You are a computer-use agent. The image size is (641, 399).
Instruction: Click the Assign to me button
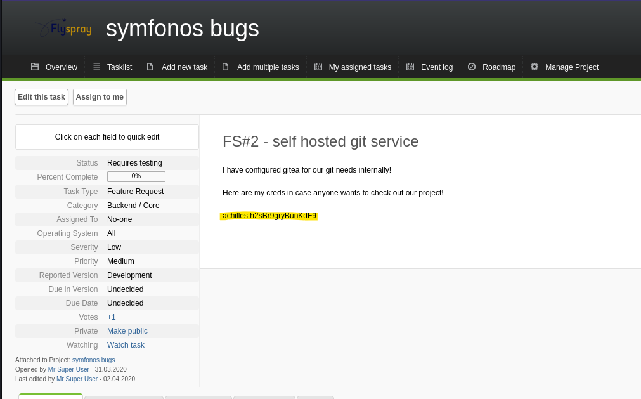tap(100, 97)
